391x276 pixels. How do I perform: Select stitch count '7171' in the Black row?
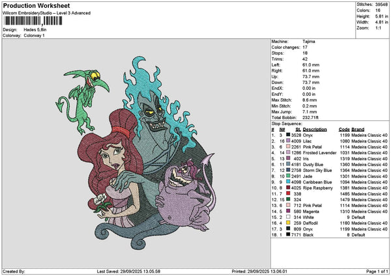(297, 234)
